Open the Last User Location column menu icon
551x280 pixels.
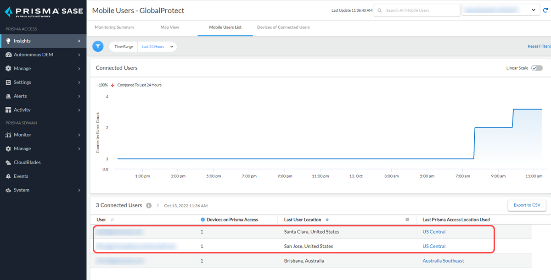tap(407, 220)
